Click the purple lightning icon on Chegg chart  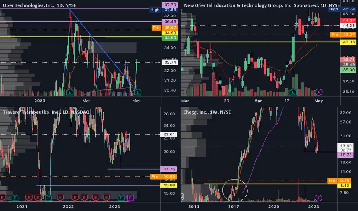[x=318, y=198]
